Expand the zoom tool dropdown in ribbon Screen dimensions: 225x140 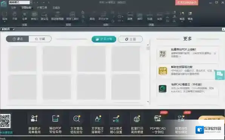[x=5, y=22]
